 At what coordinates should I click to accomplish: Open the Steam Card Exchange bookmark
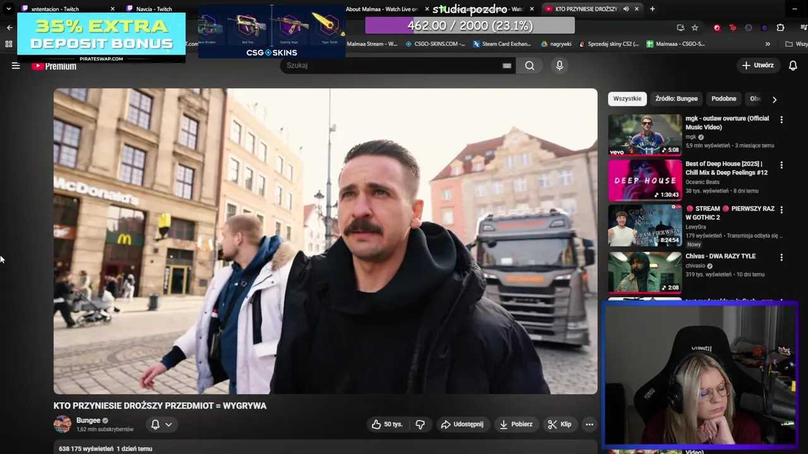[x=502, y=44]
